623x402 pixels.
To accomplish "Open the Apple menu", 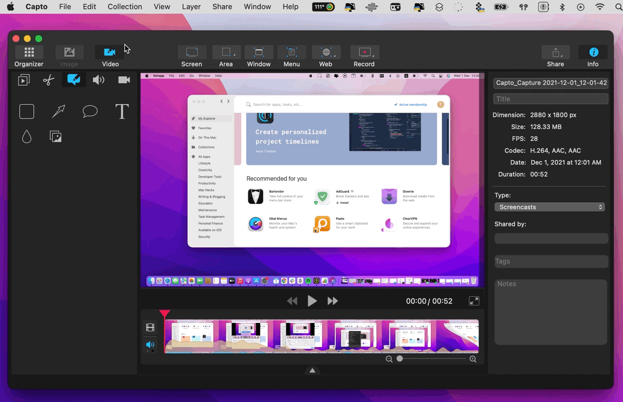I will [10, 7].
